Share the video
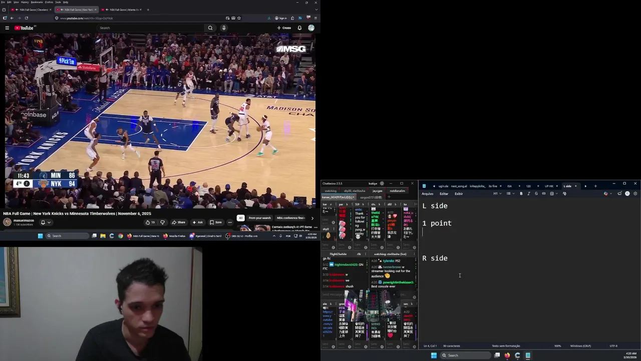 pos(178,222)
